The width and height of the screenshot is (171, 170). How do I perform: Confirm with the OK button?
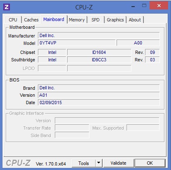click(x=150, y=163)
